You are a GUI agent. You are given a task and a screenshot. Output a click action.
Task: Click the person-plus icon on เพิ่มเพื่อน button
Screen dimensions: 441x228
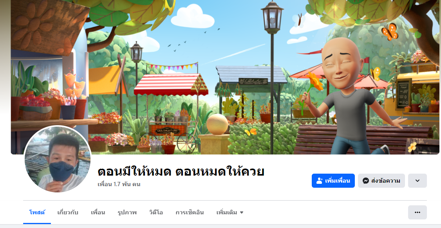319,181
